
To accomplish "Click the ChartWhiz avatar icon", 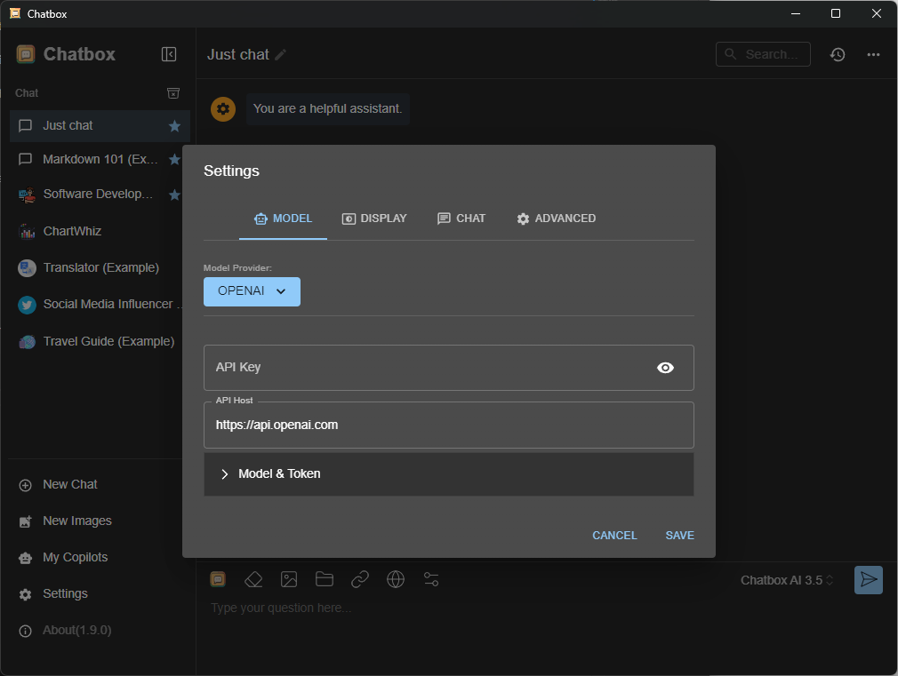I will tap(27, 231).
